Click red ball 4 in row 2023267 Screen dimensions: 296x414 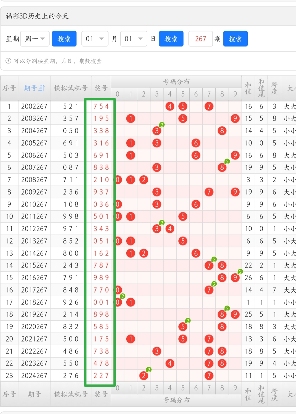pos(170,363)
